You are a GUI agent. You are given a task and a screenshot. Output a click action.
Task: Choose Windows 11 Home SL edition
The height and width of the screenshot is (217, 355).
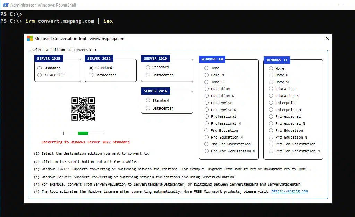[271, 82]
